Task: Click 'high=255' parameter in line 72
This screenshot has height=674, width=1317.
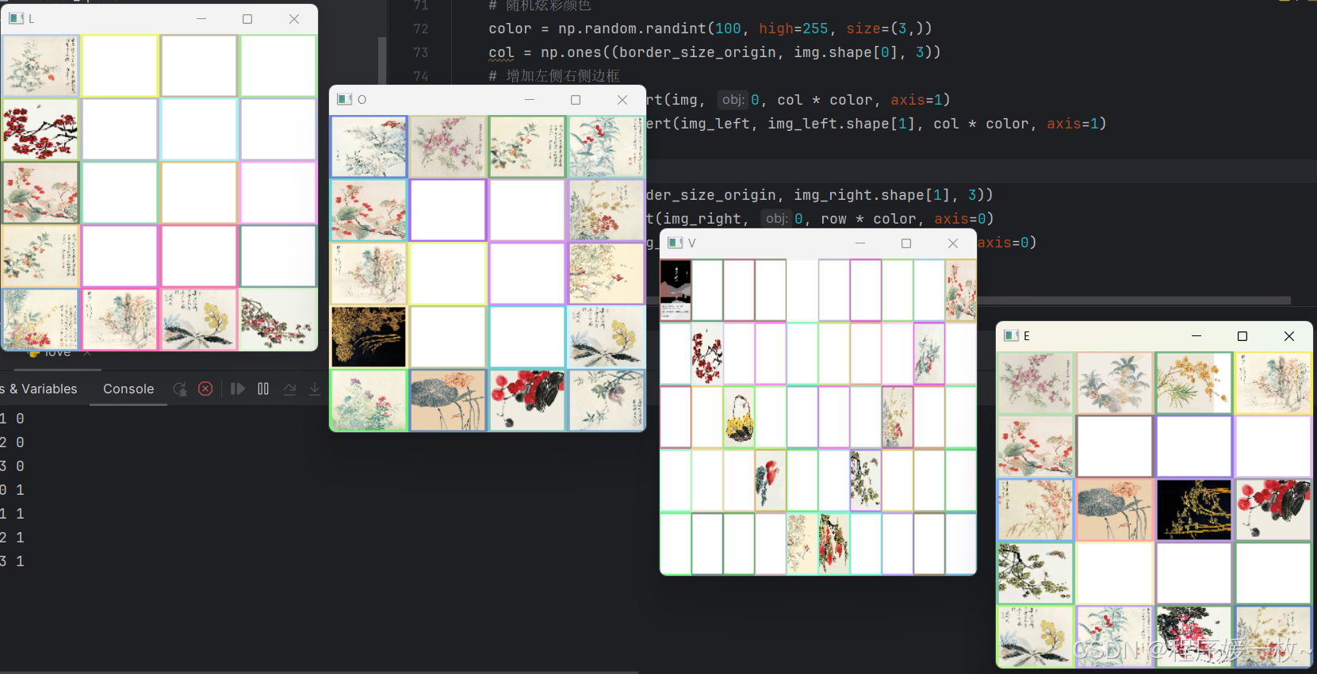Action: pos(793,29)
